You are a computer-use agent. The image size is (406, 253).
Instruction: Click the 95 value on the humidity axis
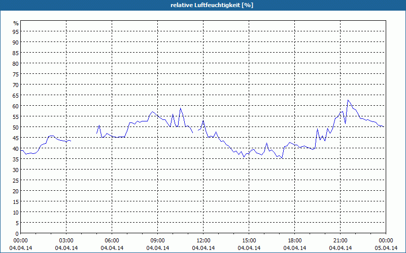[16, 31]
